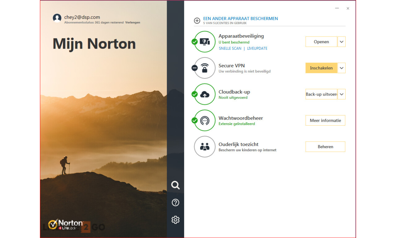Click the Secure VPN wifi lock icon
The height and width of the screenshot is (238, 396).
(205, 68)
